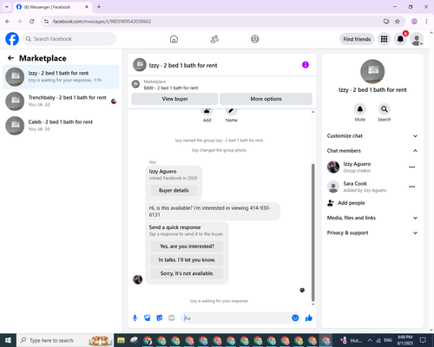The height and width of the screenshot is (347, 434).
Task: Choose a GIF icon in composer
Action: 172,318
